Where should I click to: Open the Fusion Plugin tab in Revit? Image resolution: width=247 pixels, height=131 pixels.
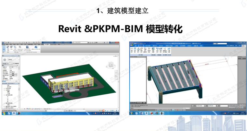tap(53, 44)
